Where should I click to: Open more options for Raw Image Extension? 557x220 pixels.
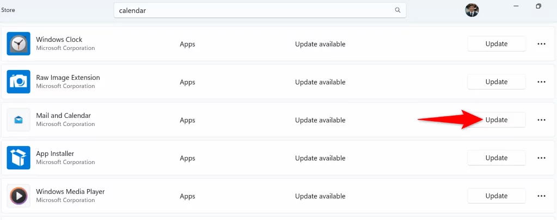tap(541, 82)
